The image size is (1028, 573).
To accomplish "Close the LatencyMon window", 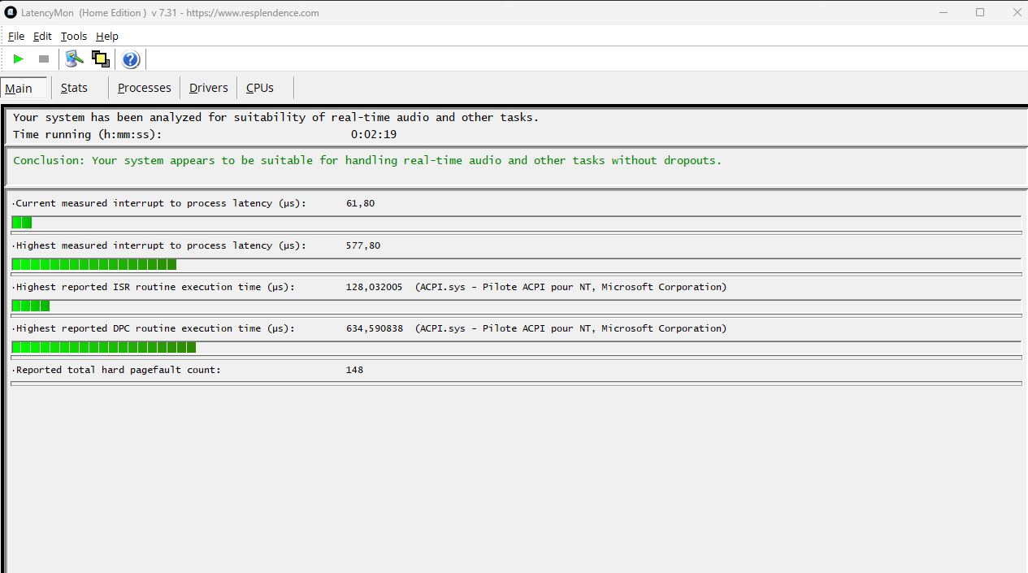I will [1017, 12].
